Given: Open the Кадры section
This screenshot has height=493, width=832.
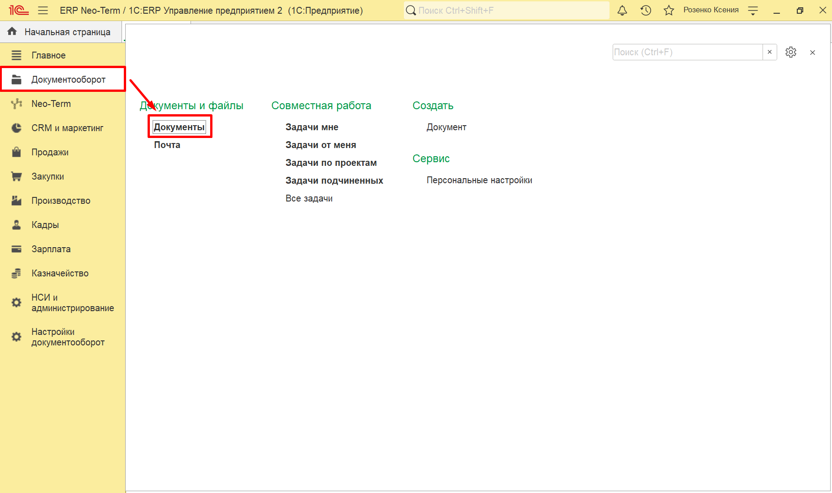Looking at the screenshot, I should 63,225.
